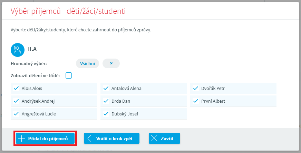Close dialog using Zavřít button
301x153 pixels.
pos(164,139)
